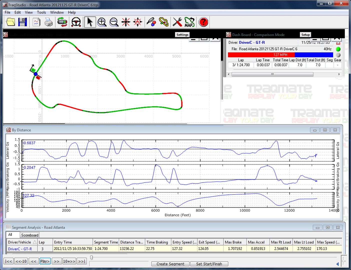Open the graph report document icon

36,22
